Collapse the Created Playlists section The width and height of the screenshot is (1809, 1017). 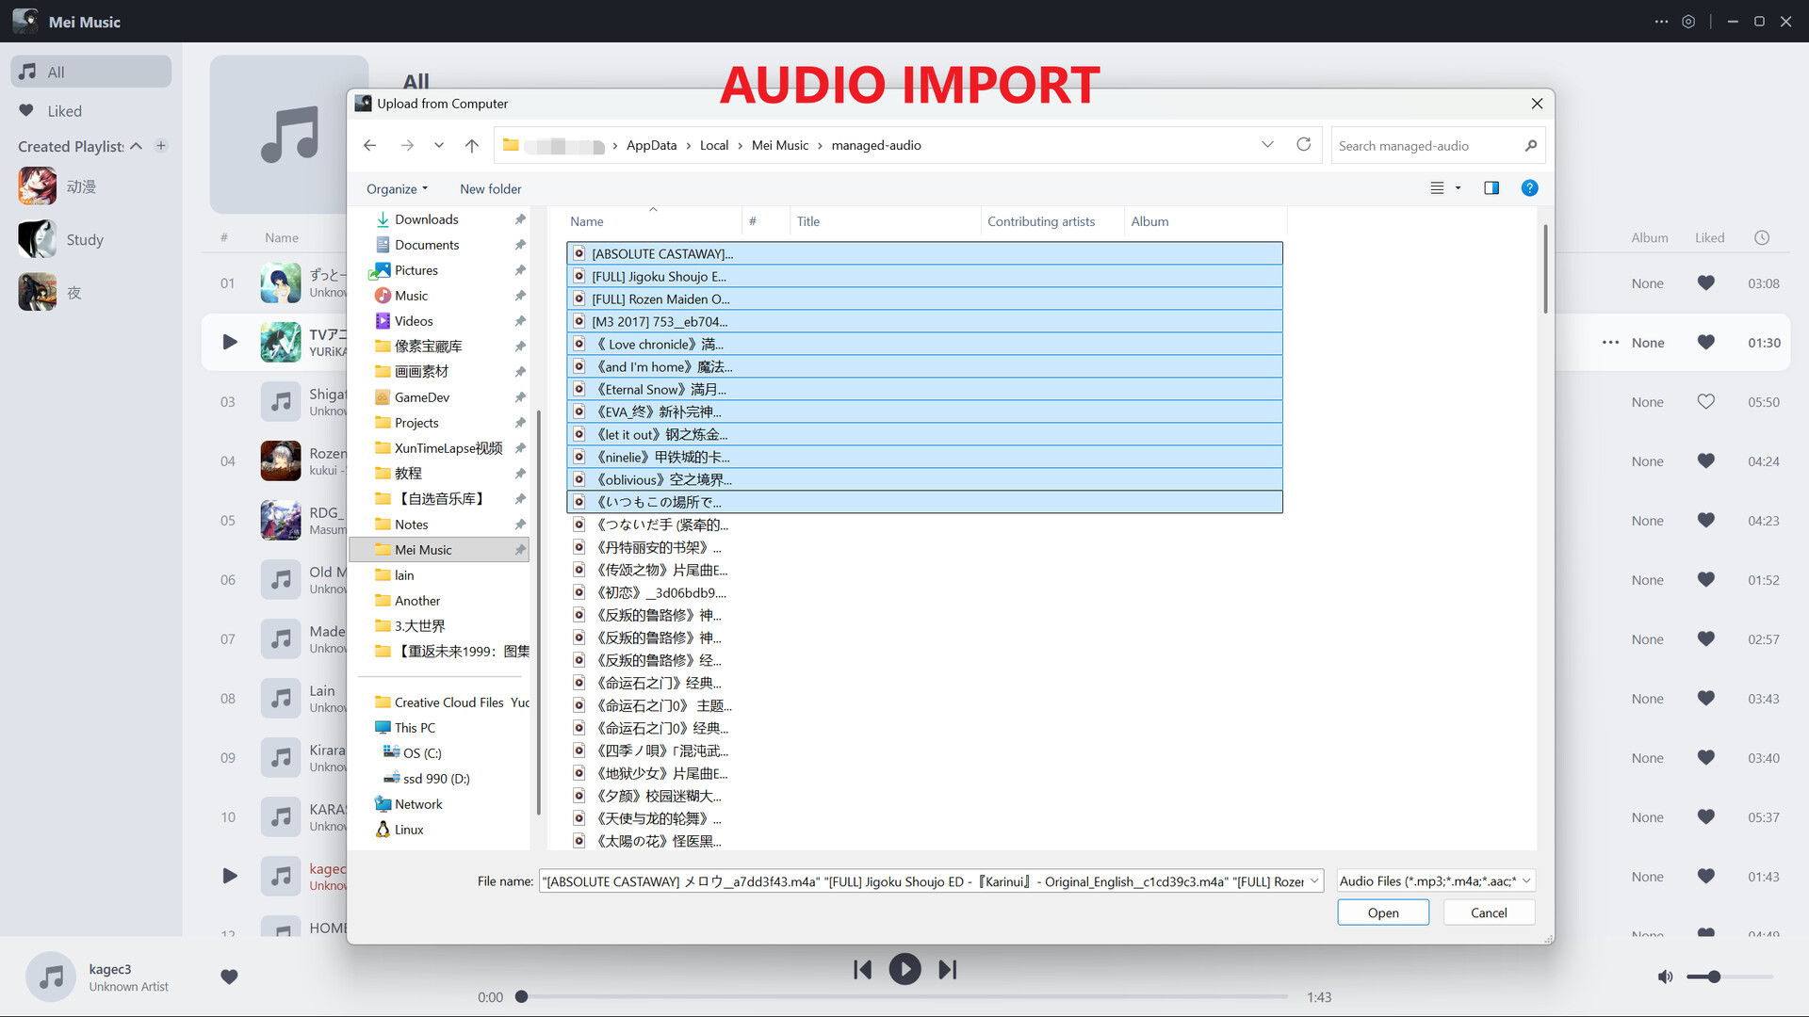tap(137, 146)
